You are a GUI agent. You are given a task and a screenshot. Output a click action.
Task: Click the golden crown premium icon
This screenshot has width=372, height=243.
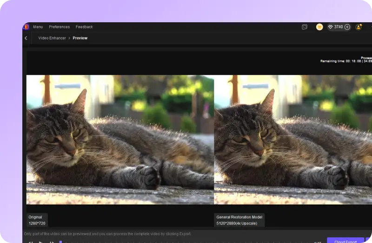(x=319, y=27)
